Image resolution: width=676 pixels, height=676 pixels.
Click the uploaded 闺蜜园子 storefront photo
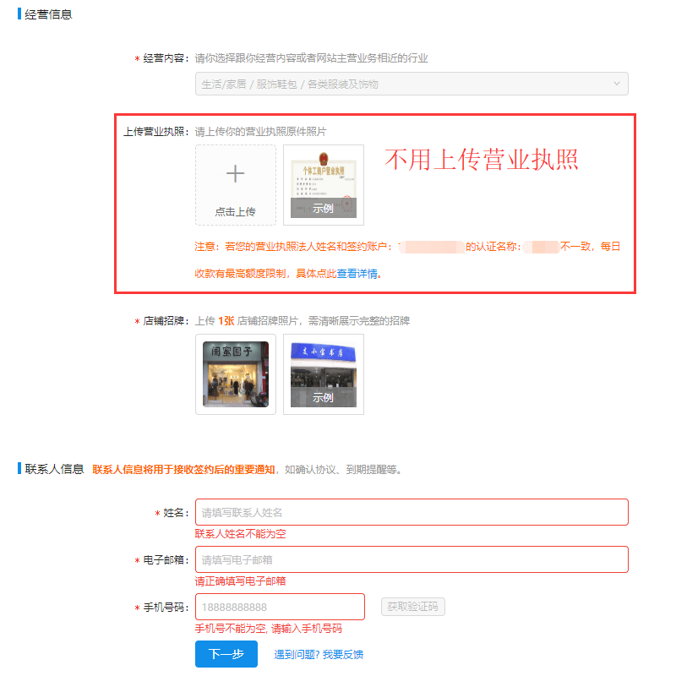click(236, 373)
